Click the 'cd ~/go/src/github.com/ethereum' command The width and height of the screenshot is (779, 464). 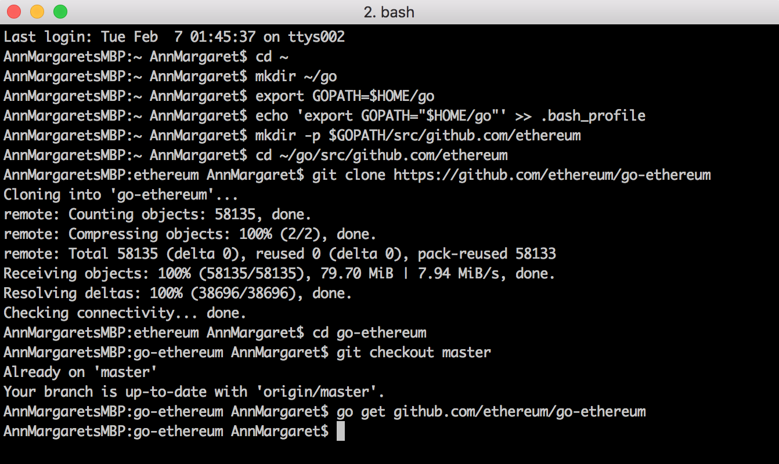381,155
